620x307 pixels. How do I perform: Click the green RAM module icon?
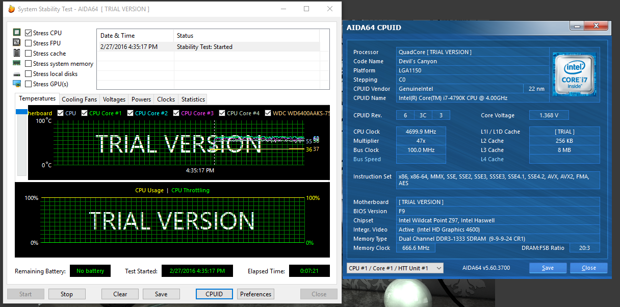17,63
